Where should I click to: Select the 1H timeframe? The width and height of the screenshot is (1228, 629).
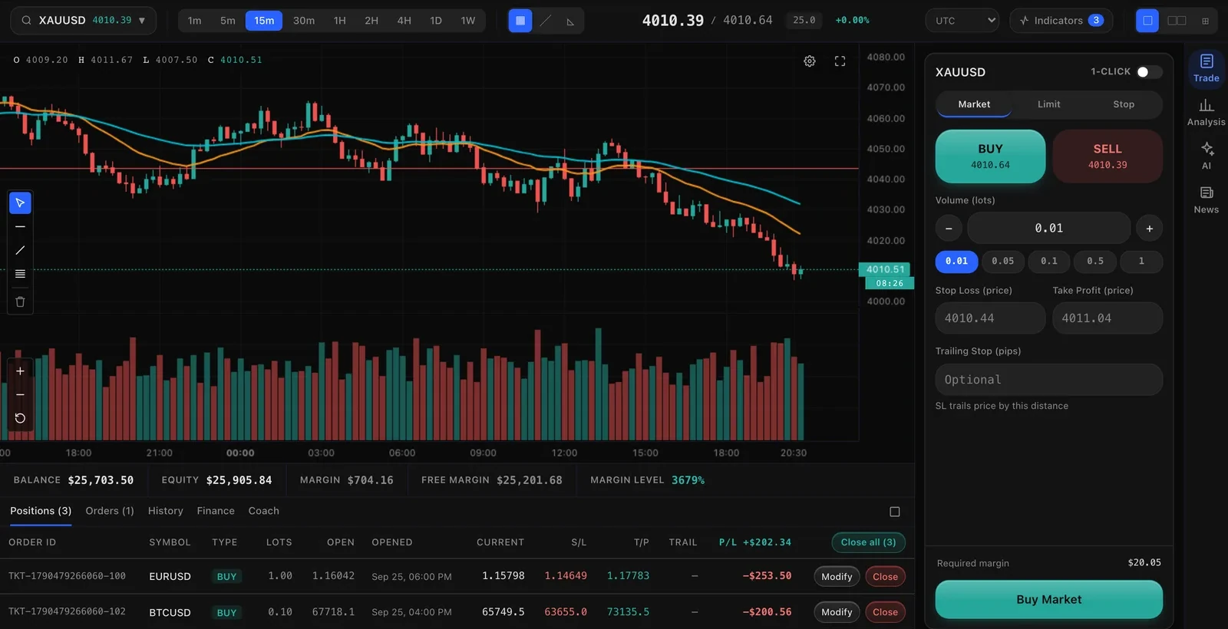point(340,21)
